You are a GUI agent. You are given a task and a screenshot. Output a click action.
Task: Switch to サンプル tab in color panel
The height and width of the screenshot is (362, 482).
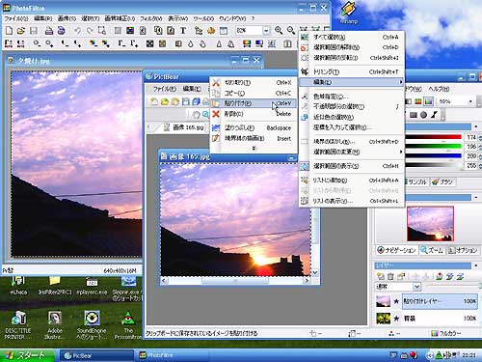tap(417, 181)
